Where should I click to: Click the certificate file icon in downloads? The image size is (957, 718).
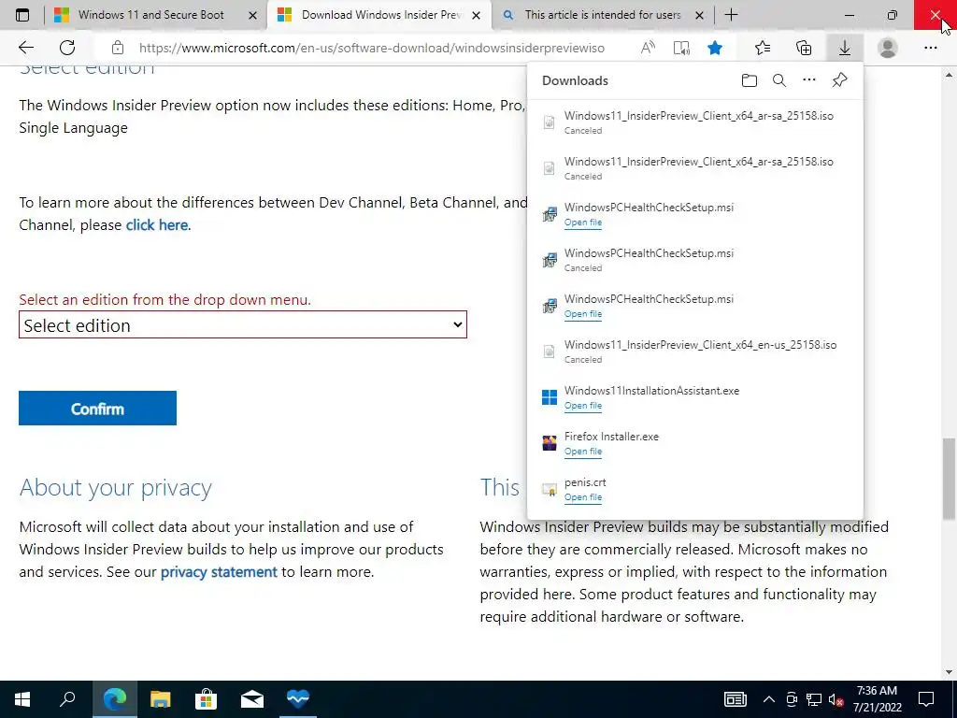[550, 489]
